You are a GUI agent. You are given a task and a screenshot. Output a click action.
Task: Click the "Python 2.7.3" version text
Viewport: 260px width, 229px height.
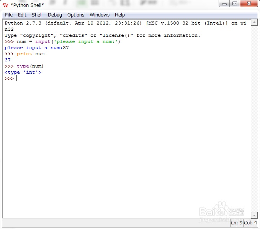23,23
